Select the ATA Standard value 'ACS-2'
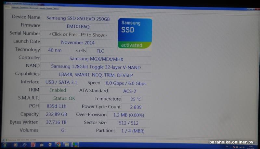 129,91
